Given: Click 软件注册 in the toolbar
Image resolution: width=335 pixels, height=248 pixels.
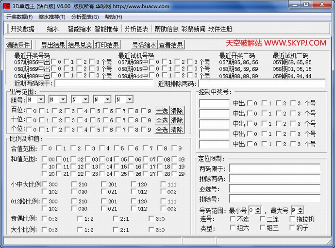Looking at the screenshot, I should 220,29.
